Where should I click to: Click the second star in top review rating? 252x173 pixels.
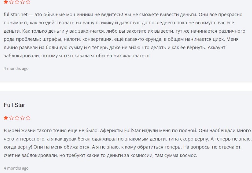[x=12, y=2]
